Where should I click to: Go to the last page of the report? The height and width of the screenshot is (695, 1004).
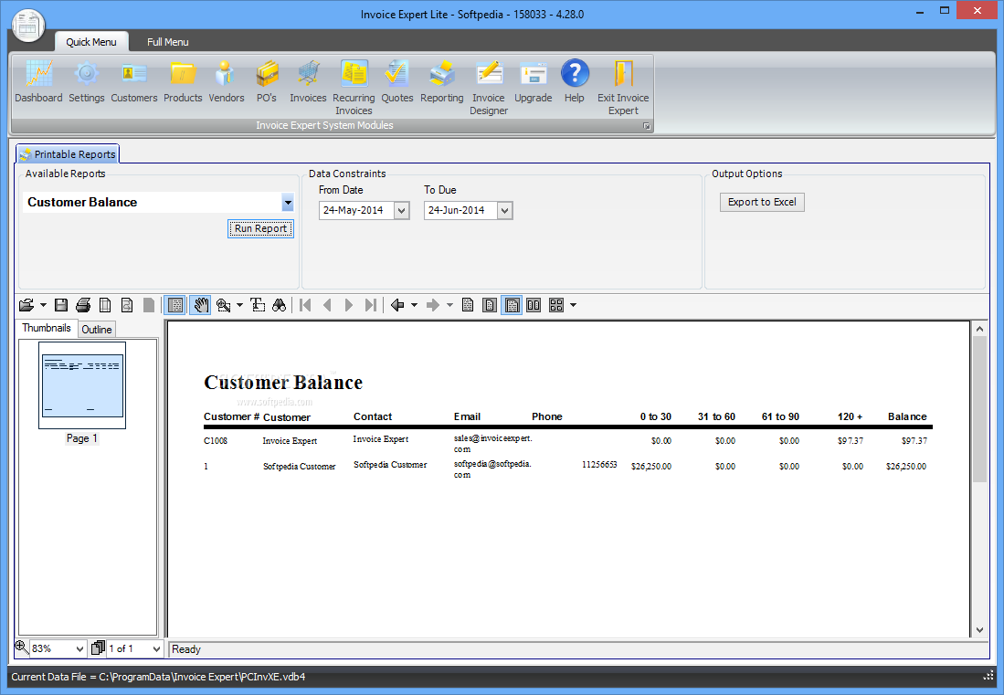click(x=371, y=305)
